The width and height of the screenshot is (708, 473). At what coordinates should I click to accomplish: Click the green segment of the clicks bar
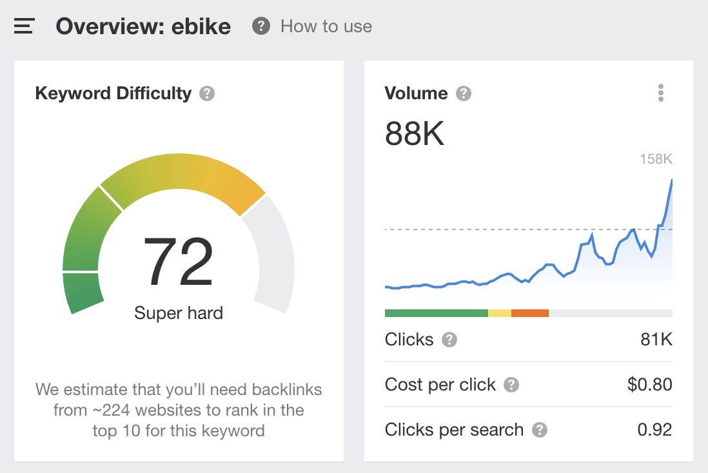point(435,313)
